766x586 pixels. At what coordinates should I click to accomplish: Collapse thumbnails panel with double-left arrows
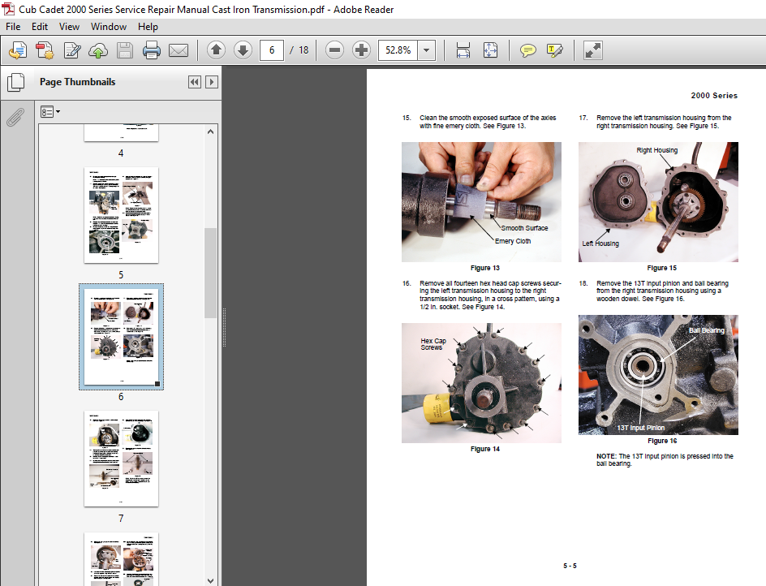point(195,82)
